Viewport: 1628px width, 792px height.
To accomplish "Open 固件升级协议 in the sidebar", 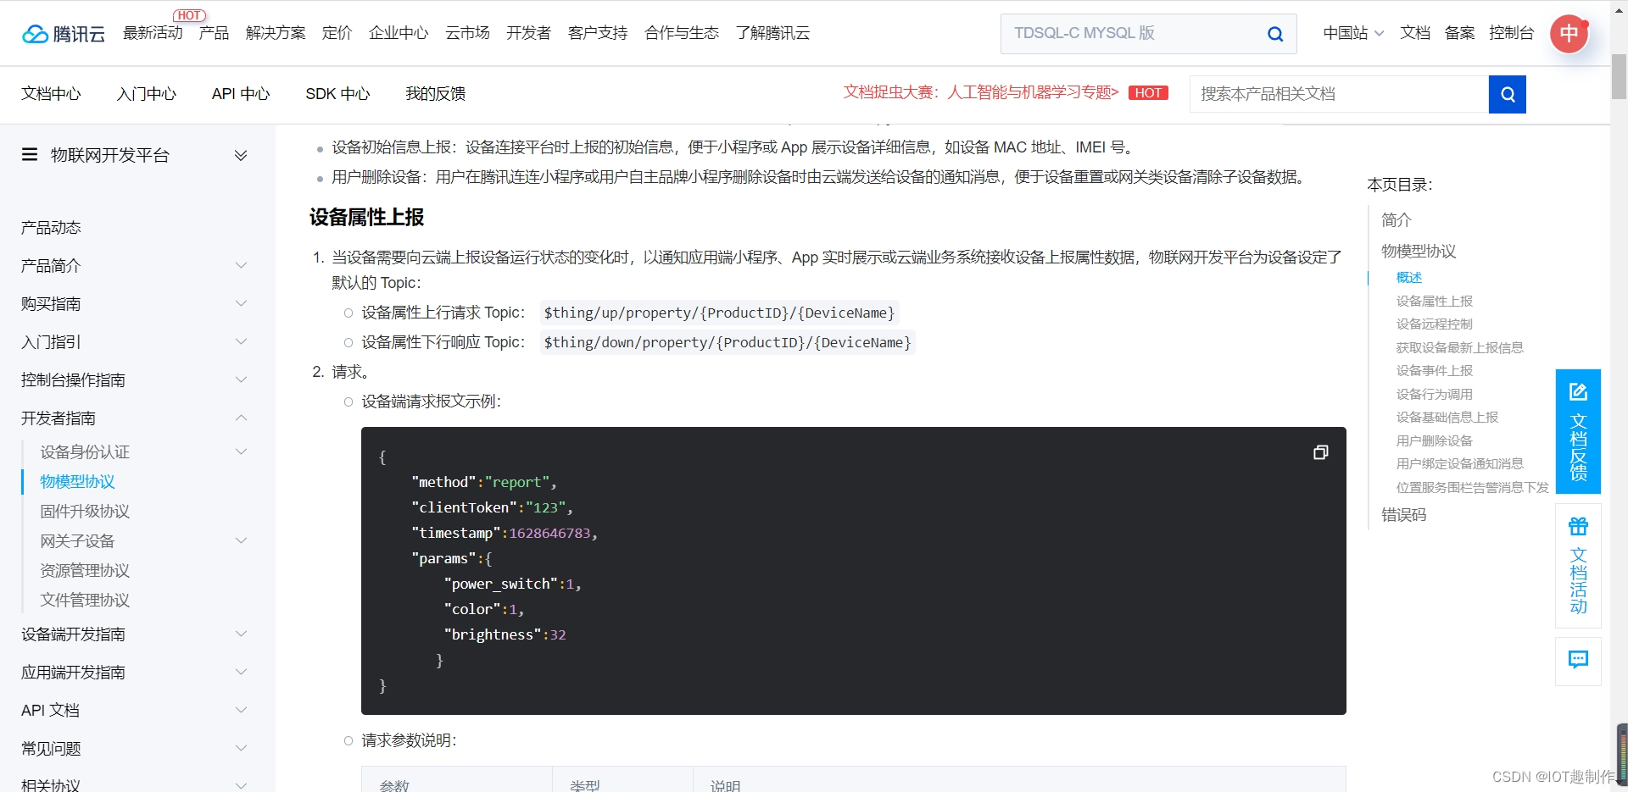I will click(x=85, y=511).
